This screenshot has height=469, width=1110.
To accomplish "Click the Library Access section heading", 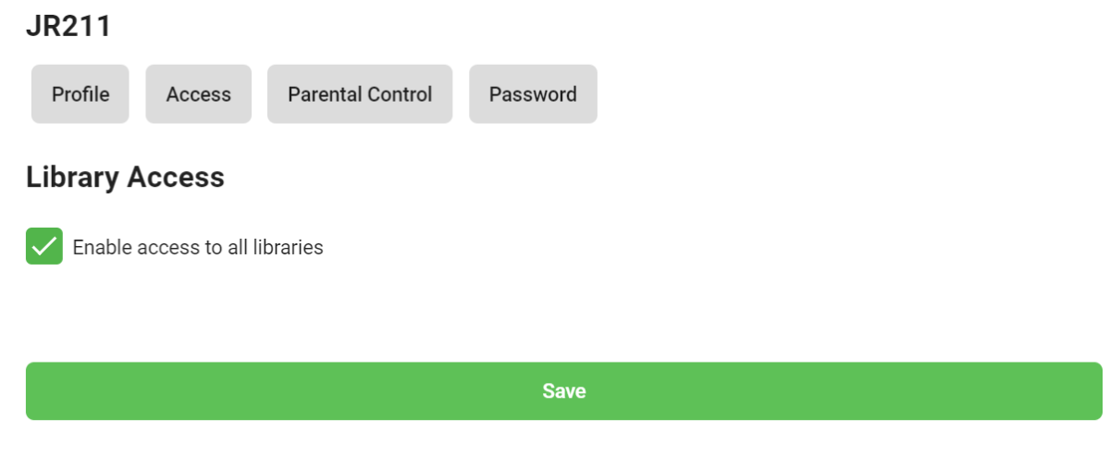I will (125, 177).
